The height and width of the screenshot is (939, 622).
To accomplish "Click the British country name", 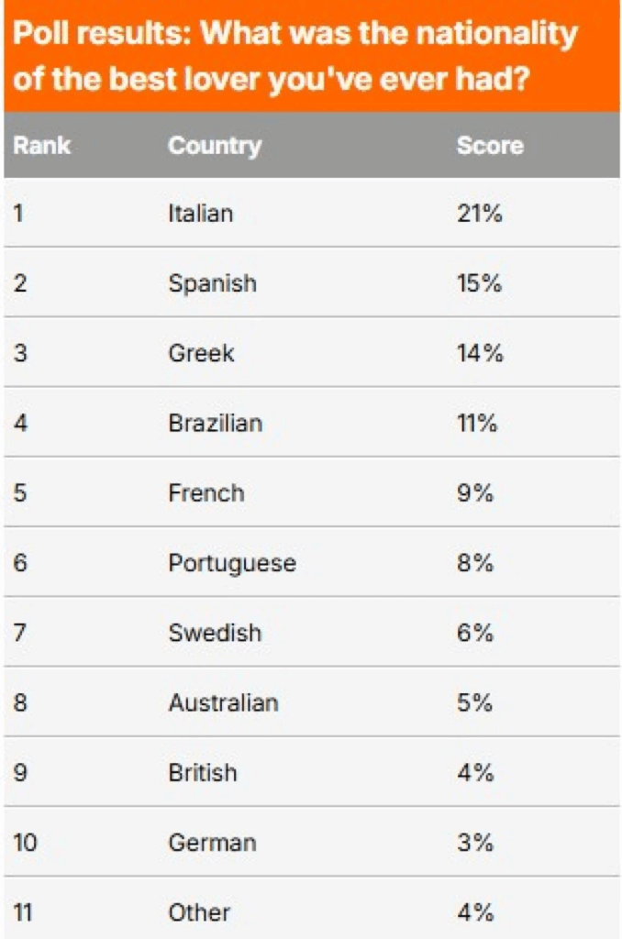I will (x=203, y=772).
